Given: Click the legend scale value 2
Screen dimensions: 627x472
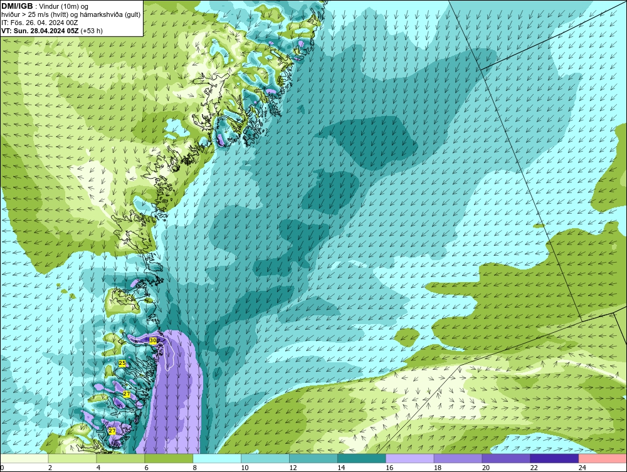Looking at the screenshot, I should [x=50, y=468].
